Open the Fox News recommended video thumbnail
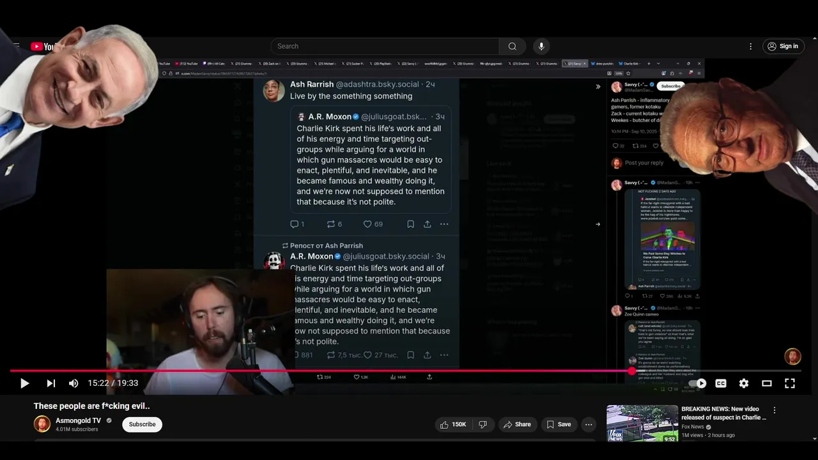The width and height of the screenshot is (818, 460). (x=642, y=424)
